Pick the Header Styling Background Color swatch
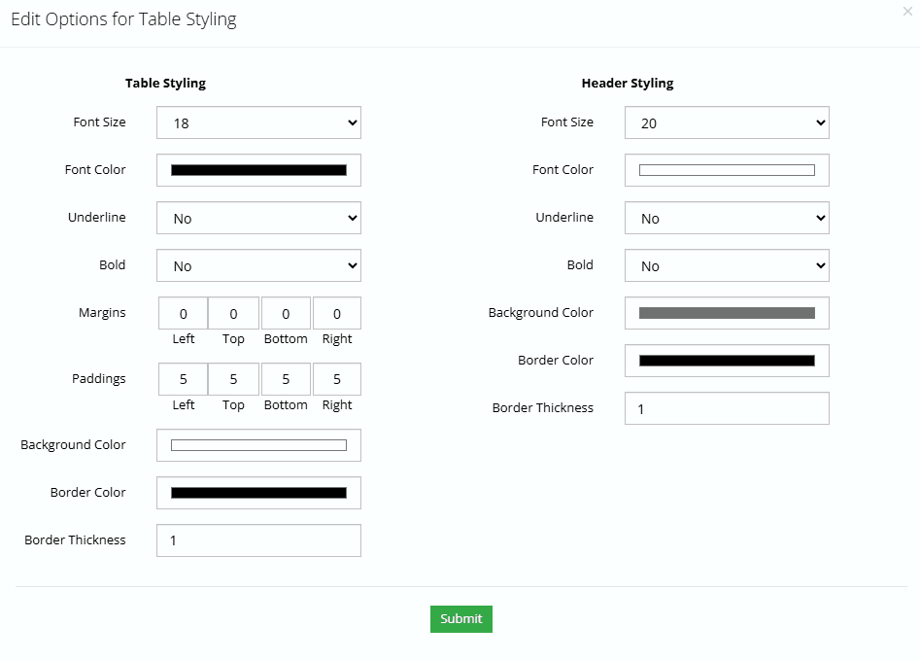The image size is (920, 661). click(x=727, y=313)
